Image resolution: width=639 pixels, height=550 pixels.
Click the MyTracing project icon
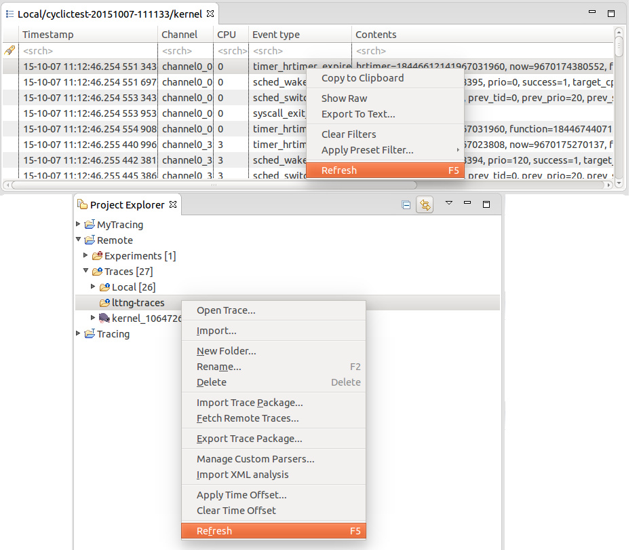[90, 225]
